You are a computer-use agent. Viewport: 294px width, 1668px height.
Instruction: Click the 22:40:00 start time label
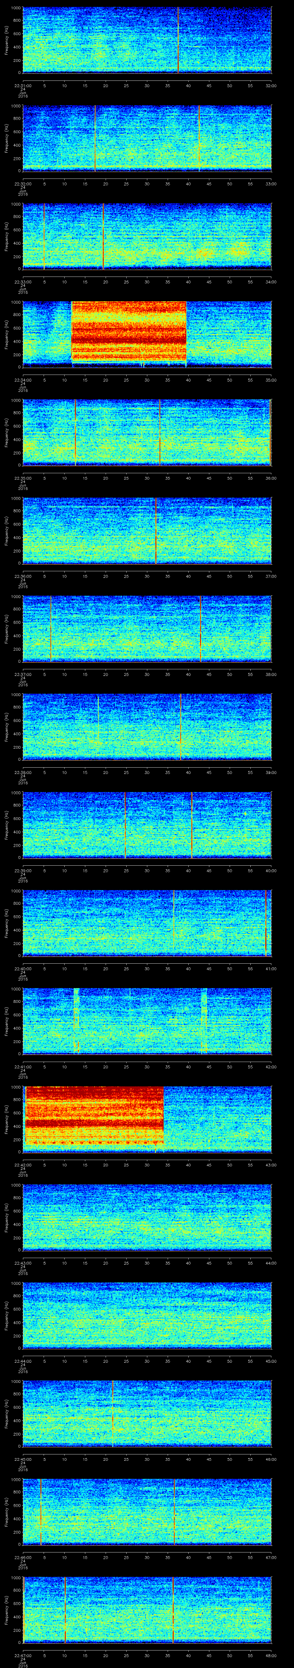coord(23,968)
